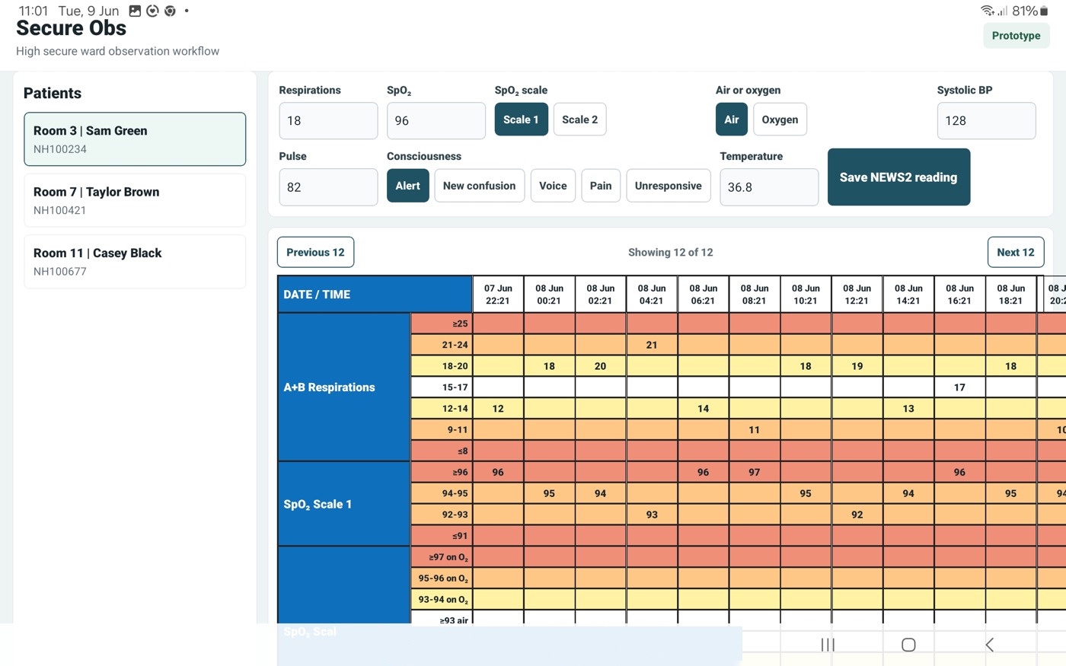The image size is (1066, 666).
Task: Open patient Room 11 Casey Black
Action: click(x=135, y=261)
